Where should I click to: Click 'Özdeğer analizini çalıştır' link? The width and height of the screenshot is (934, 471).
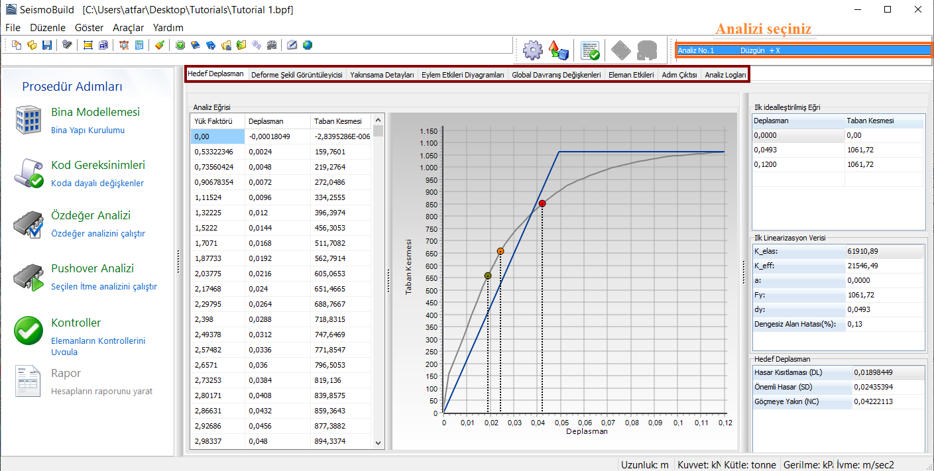97,233
